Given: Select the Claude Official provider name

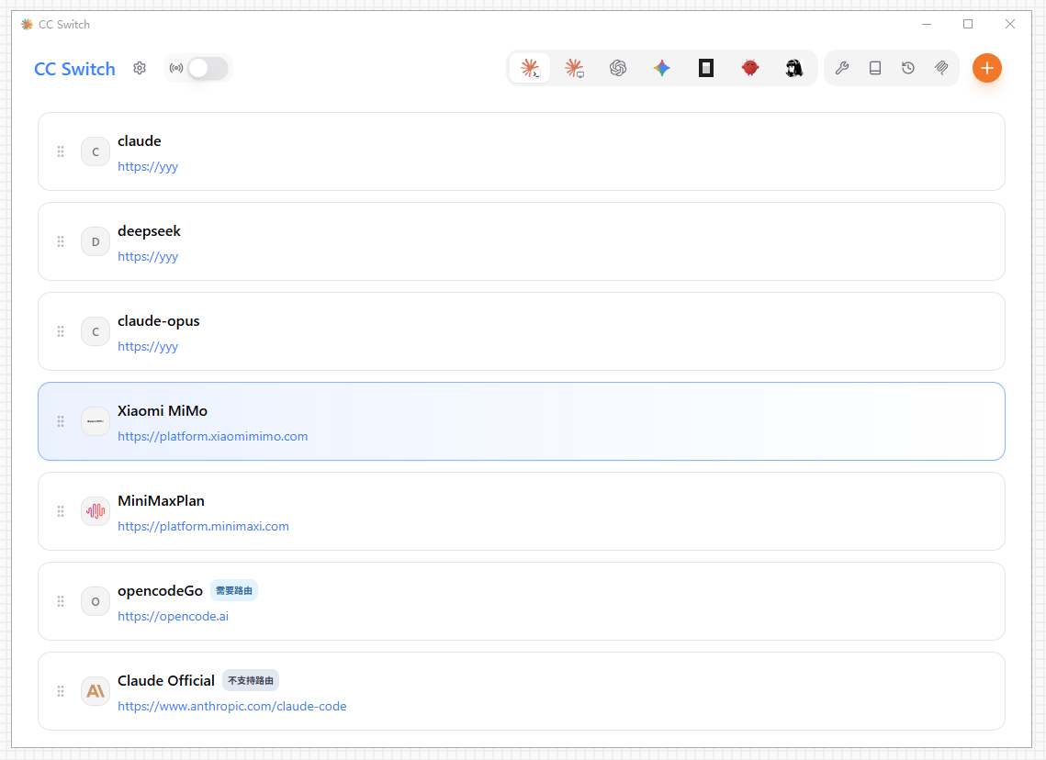Looking at the screenshot, I should tap(166, 681).
